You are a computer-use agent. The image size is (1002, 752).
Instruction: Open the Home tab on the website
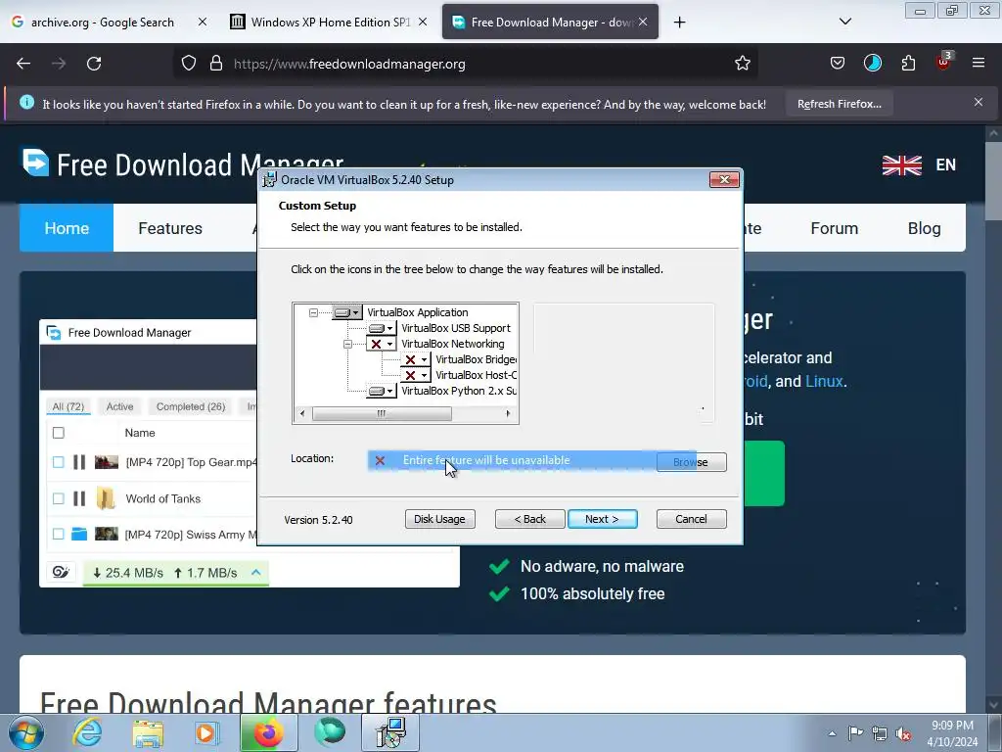point(67,228)
